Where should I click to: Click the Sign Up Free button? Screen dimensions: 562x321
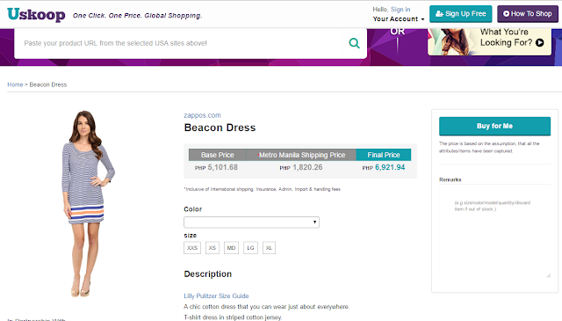point(460,14)
